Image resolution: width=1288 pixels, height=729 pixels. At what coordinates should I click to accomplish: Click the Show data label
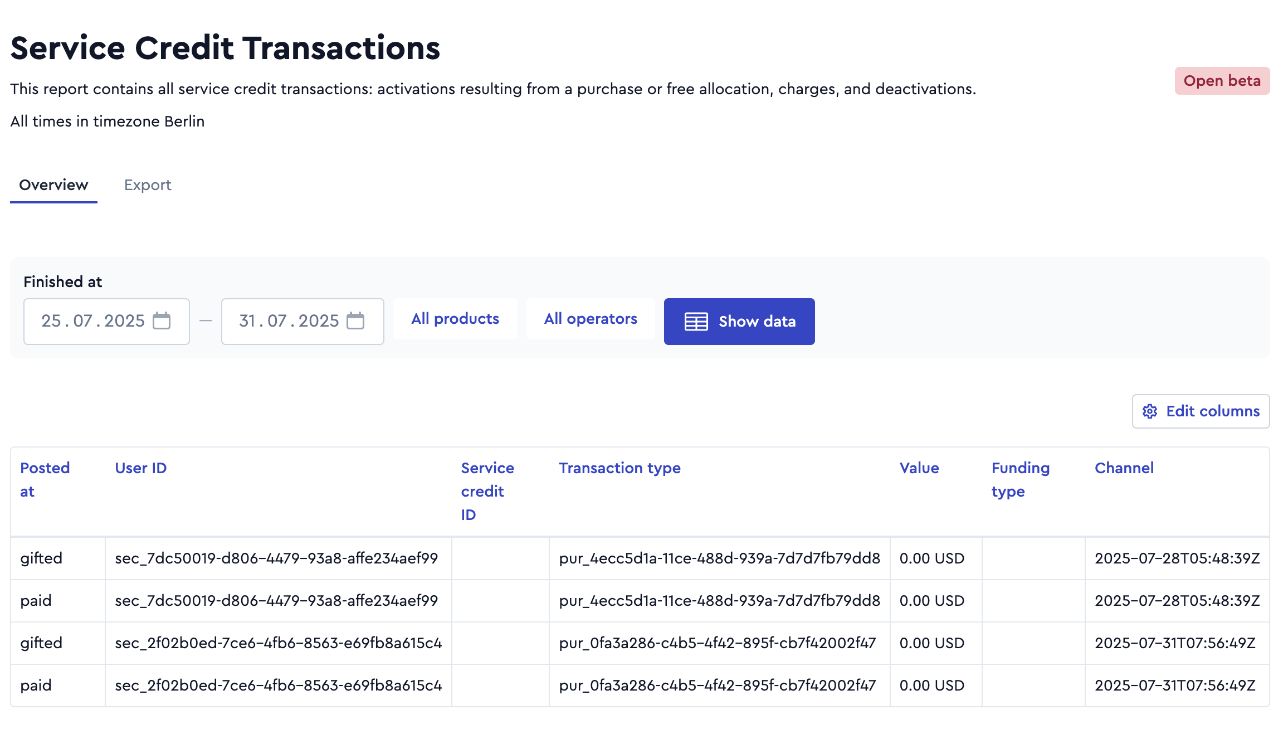tap(757, 322)
